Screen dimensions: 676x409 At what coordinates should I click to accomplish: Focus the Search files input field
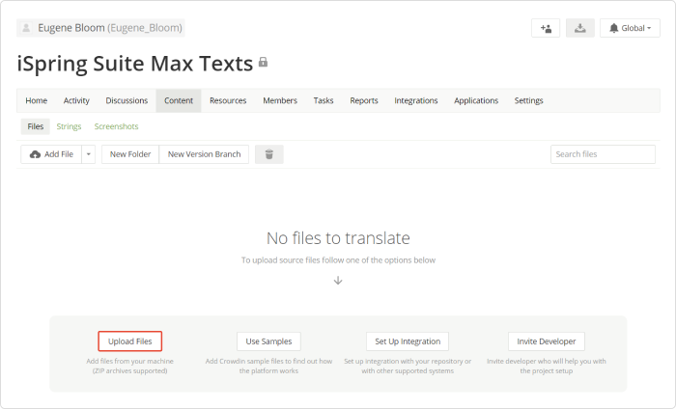coord(603,154)
